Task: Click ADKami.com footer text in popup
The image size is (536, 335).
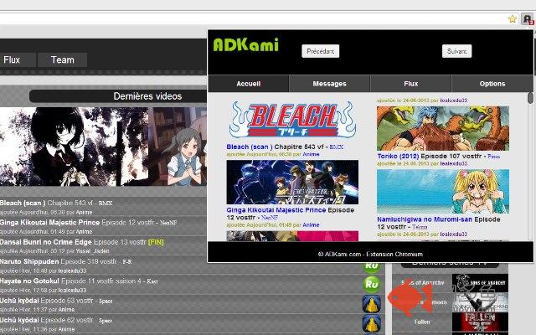Action: pyautogui.click(x=370, y=254)
